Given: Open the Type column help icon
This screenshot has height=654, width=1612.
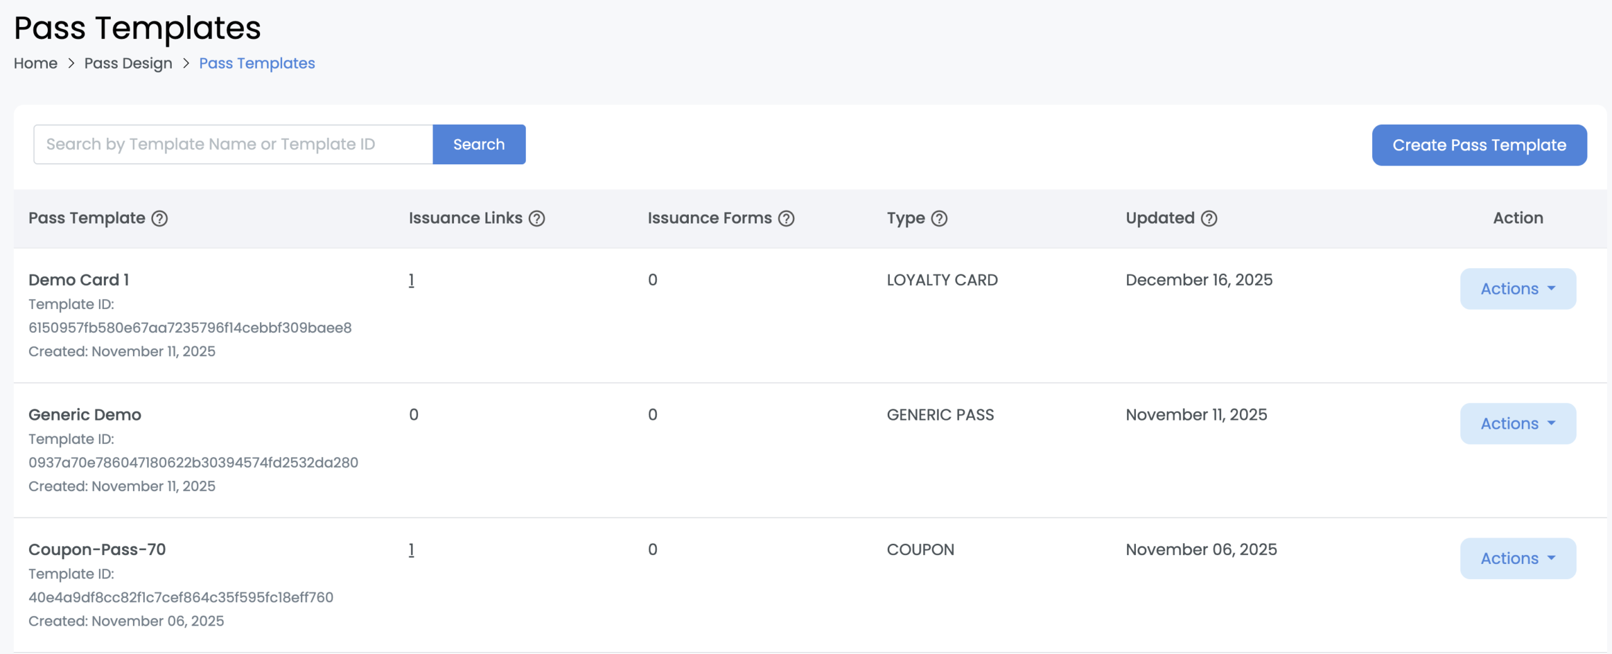Looking at the screenshot, I should (938, 218).
